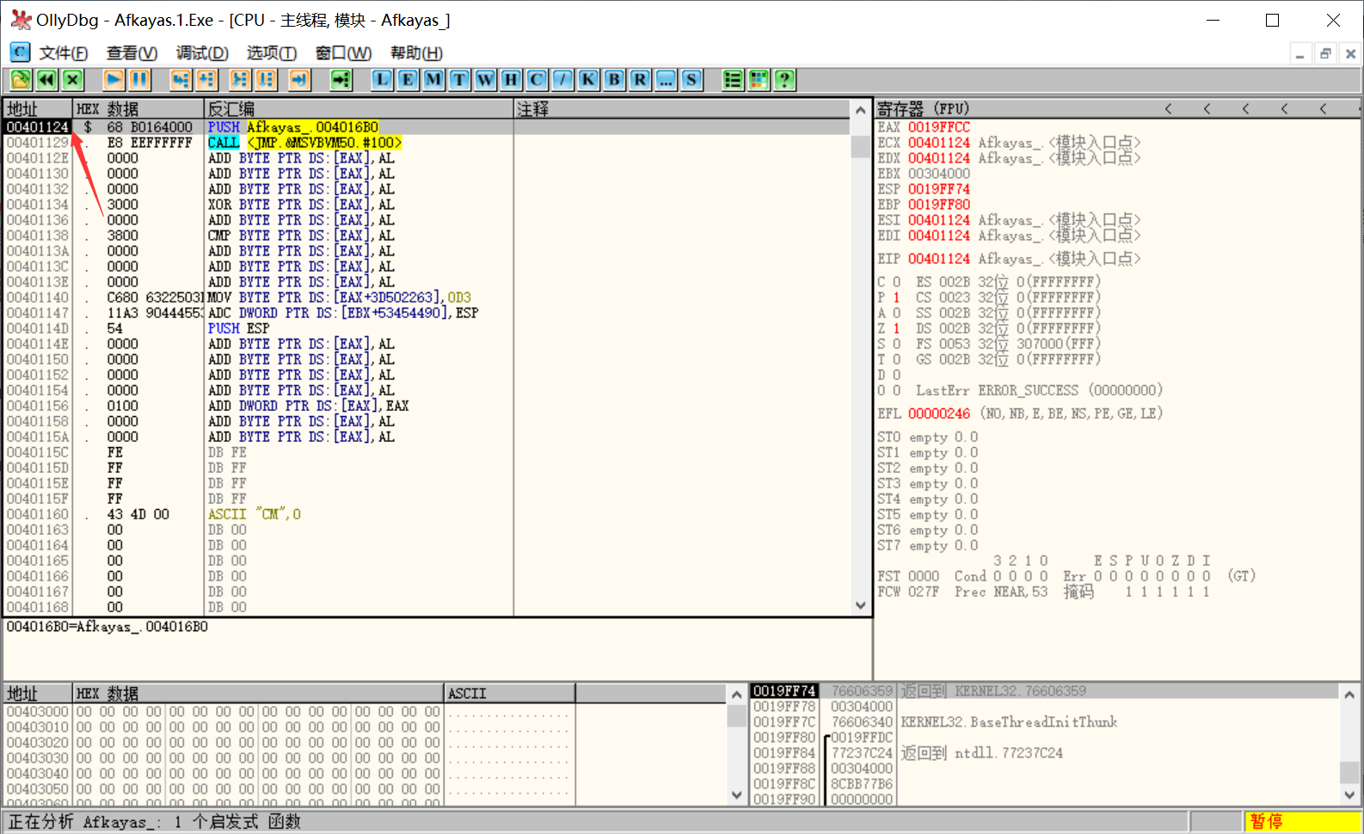Click dump pane scrollbar down arrow
Image resolution: width=1364 pixels, height=834 pixels.
(736, 795)
